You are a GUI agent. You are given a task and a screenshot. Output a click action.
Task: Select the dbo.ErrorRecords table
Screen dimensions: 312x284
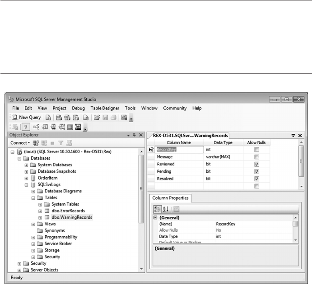click(x=68, y=211)
